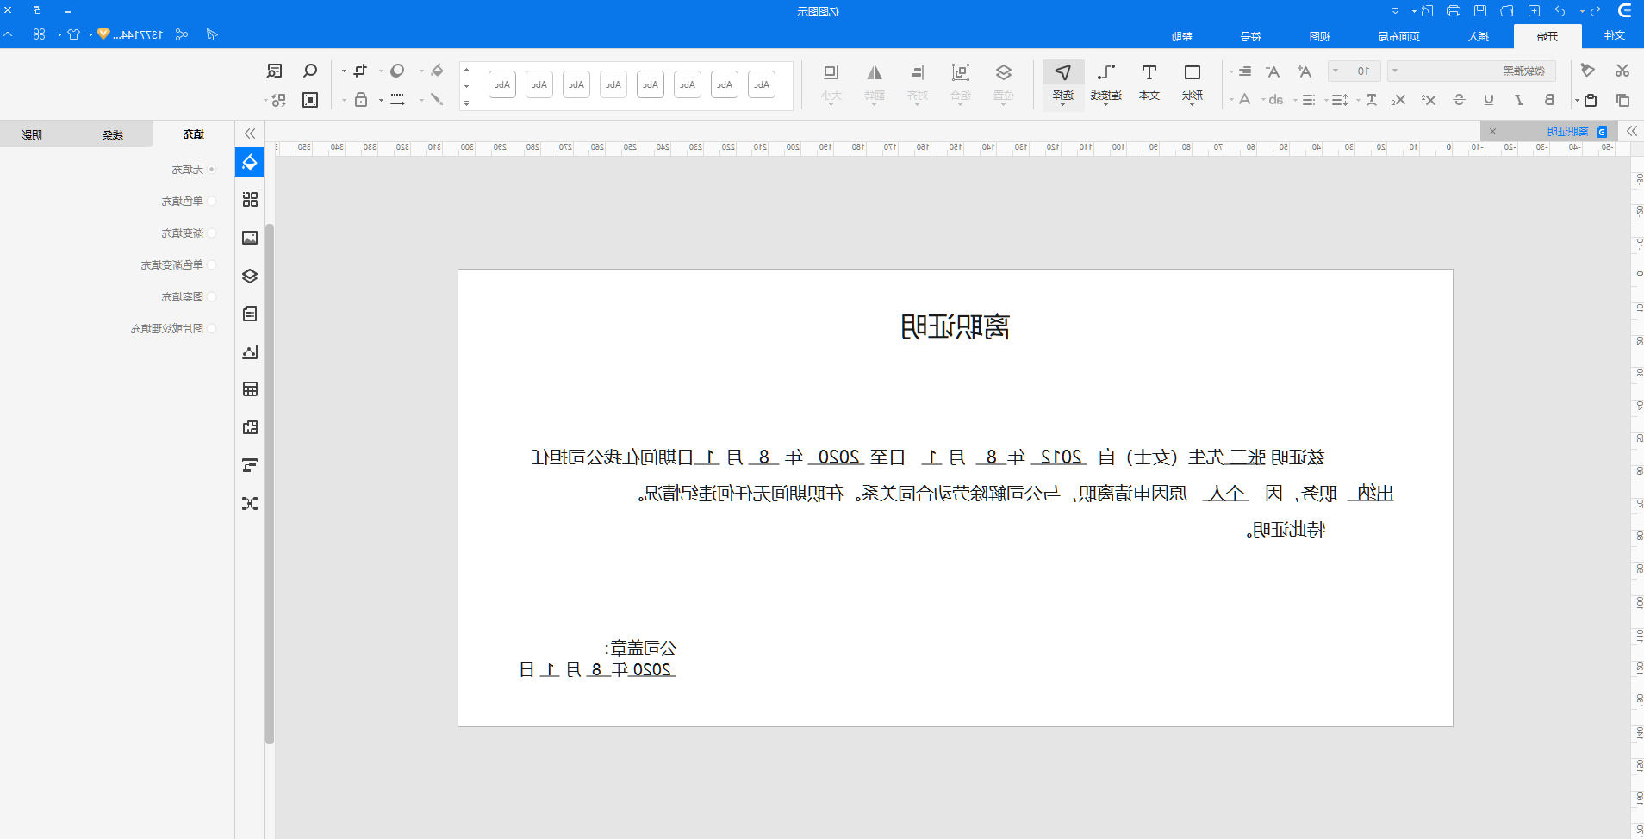Activate the 连接线 connector tool
Screen dimensions: 1644x839
(1106, 84)
